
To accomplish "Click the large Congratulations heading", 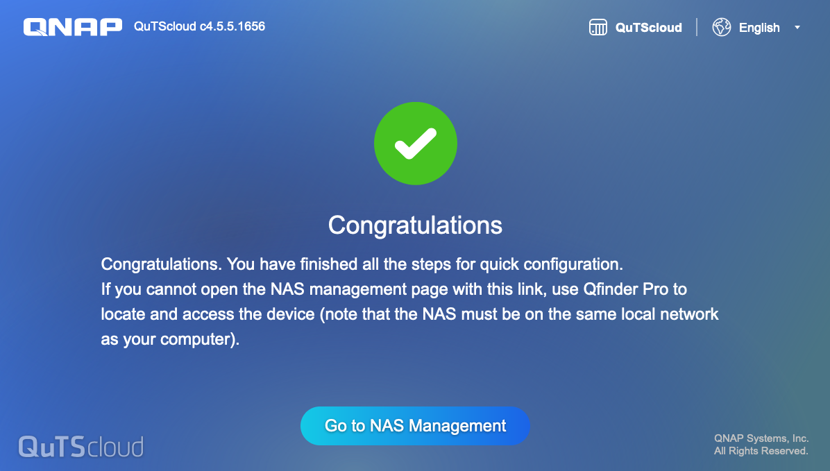I will (x=415, y=225).
